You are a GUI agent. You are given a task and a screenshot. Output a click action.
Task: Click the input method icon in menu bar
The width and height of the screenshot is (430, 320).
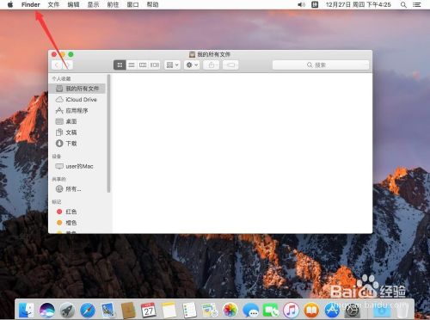(315, 4)
